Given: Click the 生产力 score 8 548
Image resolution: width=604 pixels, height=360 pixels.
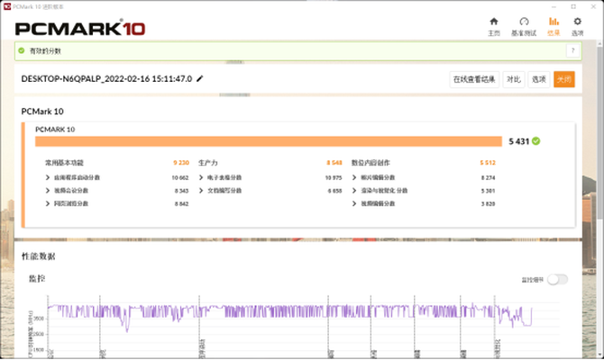Looking at the screenshot, I should (334, 163).
